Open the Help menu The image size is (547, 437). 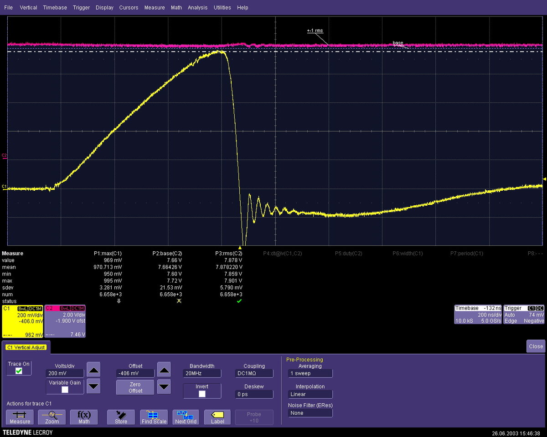pyautogui.click(x=243, y=7)
